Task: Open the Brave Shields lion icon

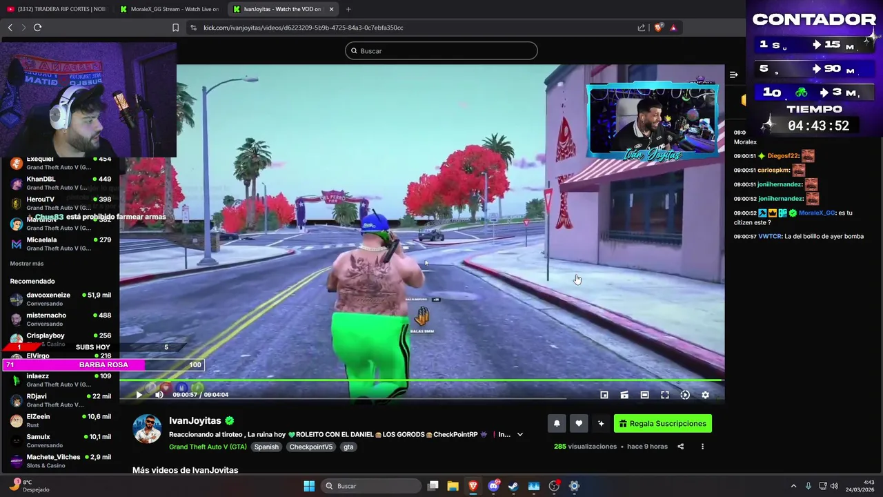Action: 658,28
